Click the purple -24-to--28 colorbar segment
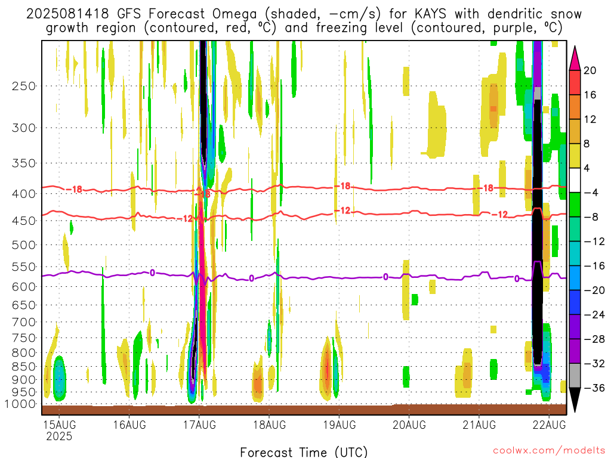The height and width of the screenshot is (458, 611). (x=575, y=327)
